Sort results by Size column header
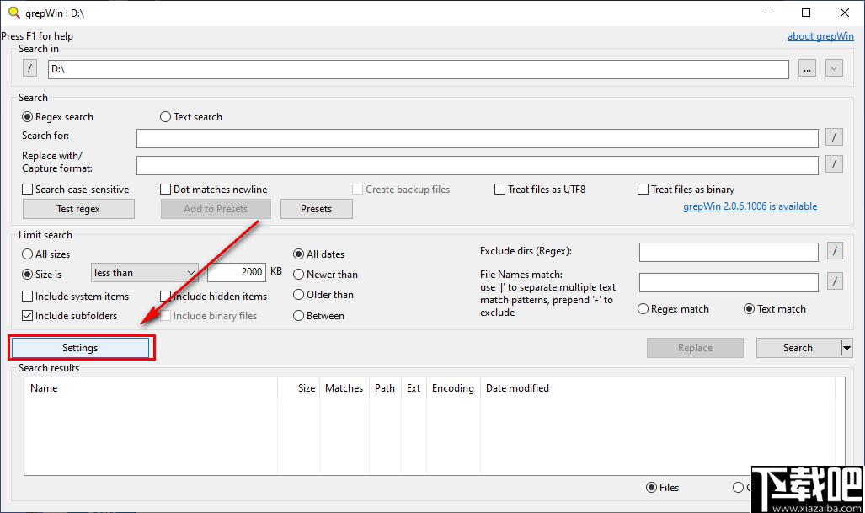This screenshot has width=865, height=513. coord(298,388)
